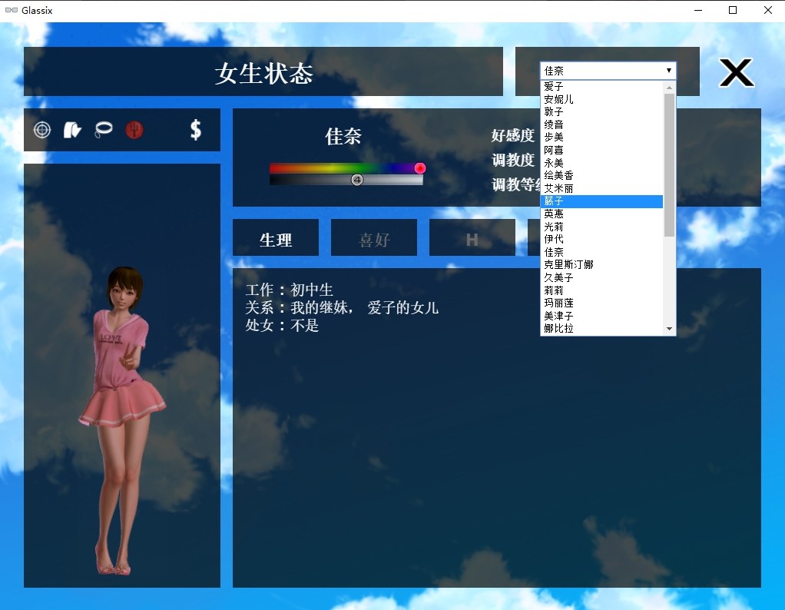Click the gray slider knob marked 4
This screenshot has height=610, width=785.
click(x=357, y=180)
